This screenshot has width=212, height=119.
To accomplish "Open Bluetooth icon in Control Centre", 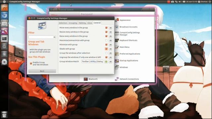I will [x=85, y=79].
